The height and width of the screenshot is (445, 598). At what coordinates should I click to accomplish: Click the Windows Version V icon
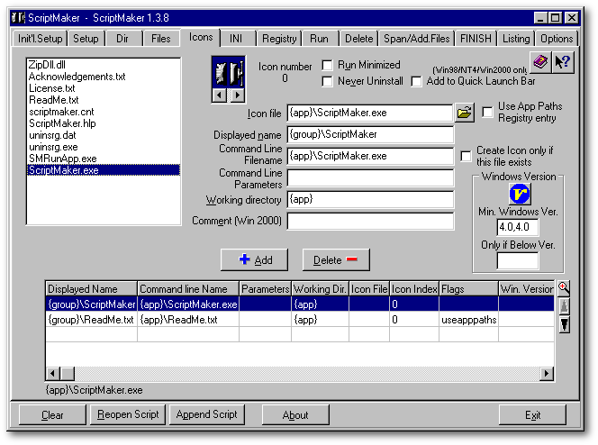519,194
